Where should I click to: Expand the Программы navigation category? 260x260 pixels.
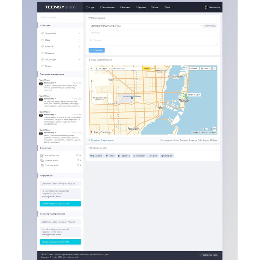coord(60,33)
